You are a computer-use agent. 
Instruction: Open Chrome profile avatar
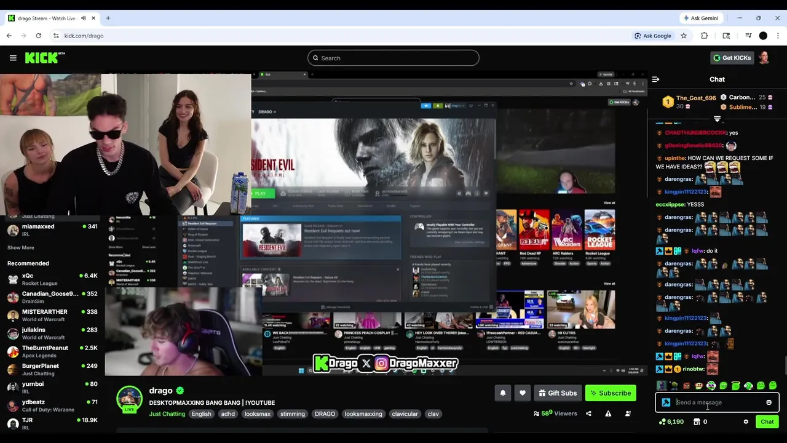pos(763,36)
